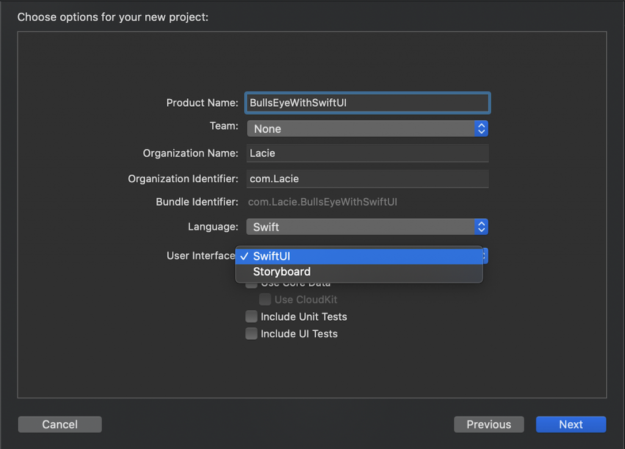The height and width of the screenshot is (449, 625).
Task: Click the Next button
Action: (x=571, y=425)
